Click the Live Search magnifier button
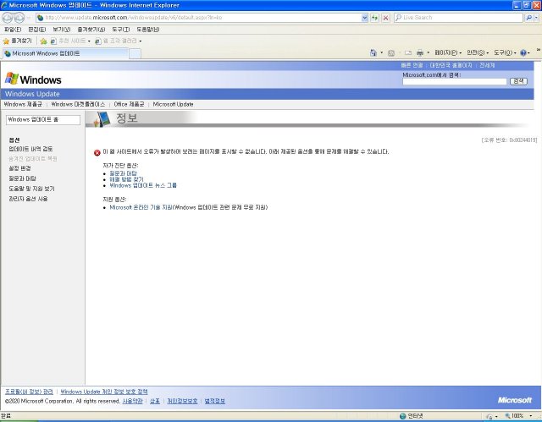542x422 pixels. click(x=528, y=18)
